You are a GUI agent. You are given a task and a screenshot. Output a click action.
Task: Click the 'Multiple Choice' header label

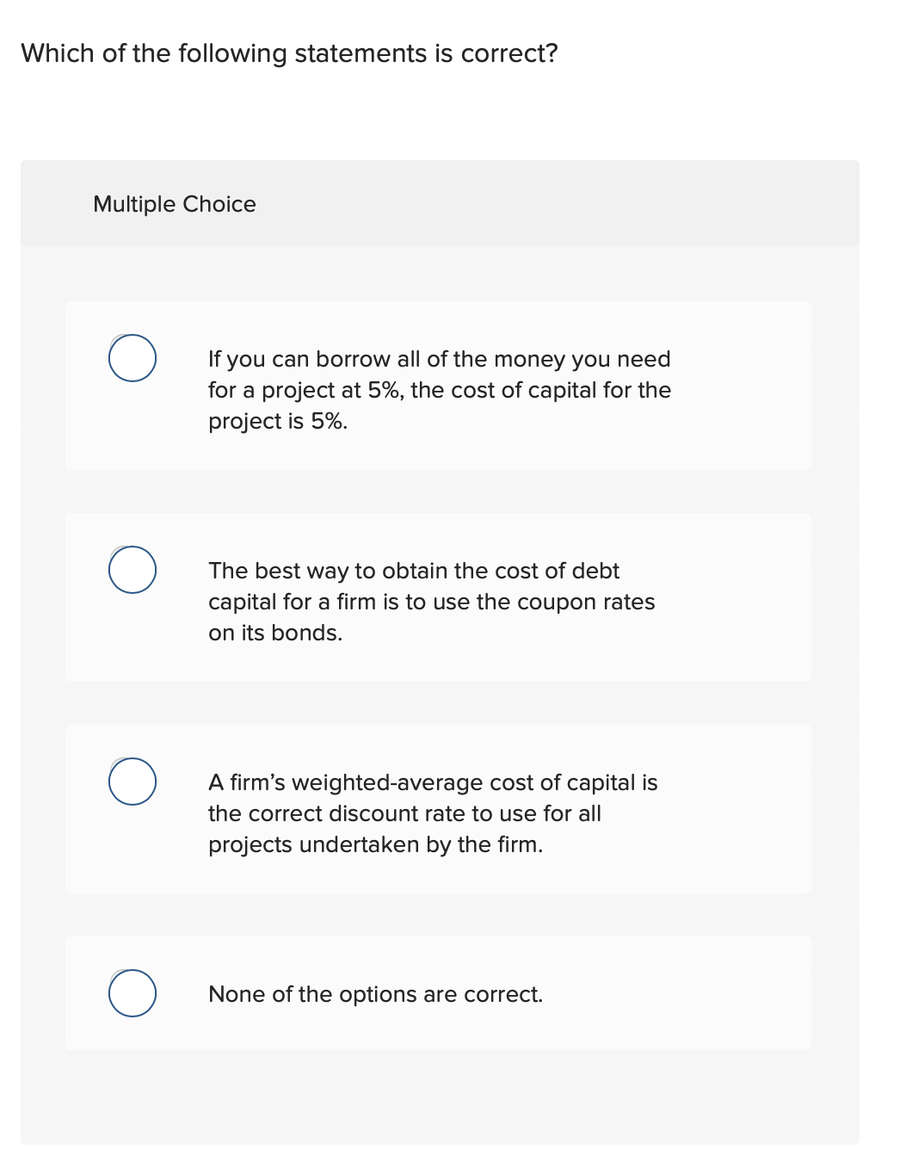tap(175, 205)
